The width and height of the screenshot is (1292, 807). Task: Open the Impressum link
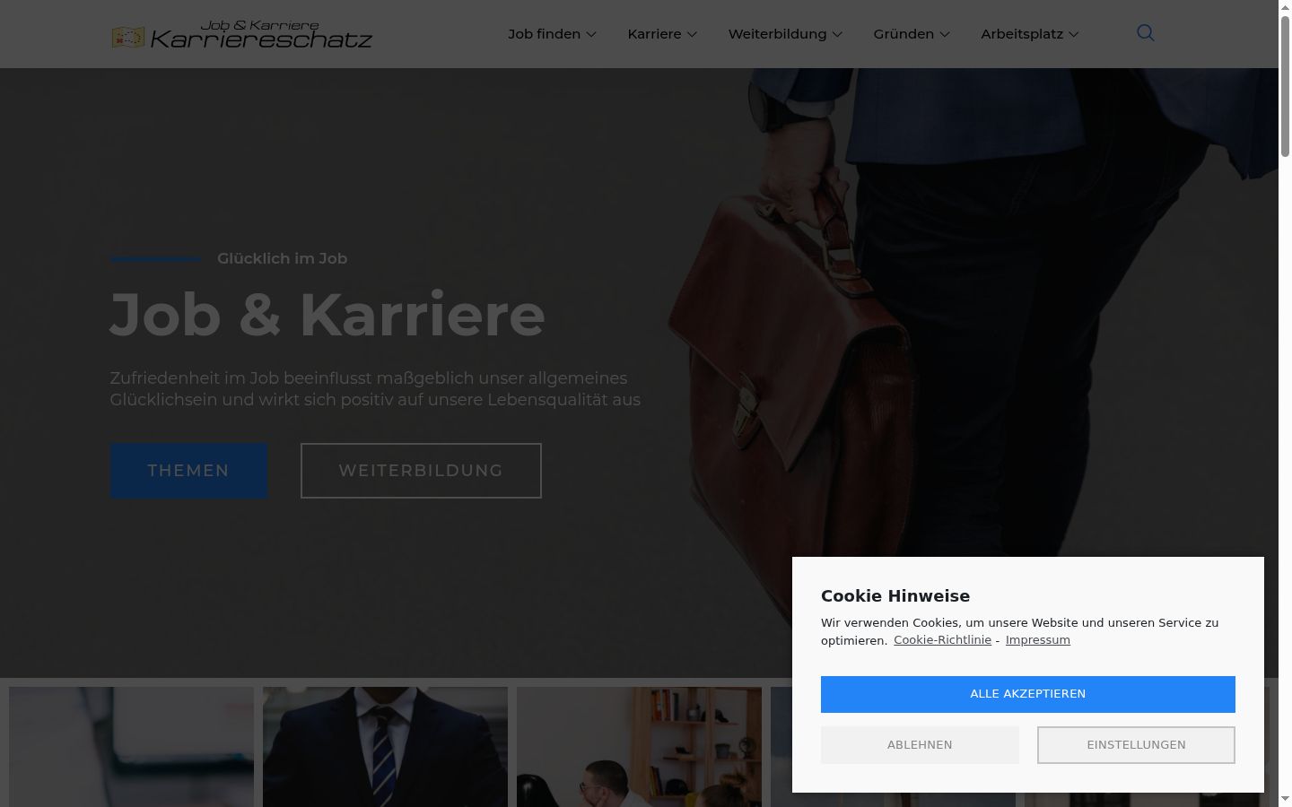click(1038, 640)
